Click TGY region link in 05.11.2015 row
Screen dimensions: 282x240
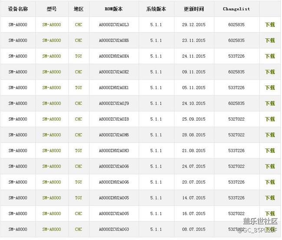tap(79, 88)
